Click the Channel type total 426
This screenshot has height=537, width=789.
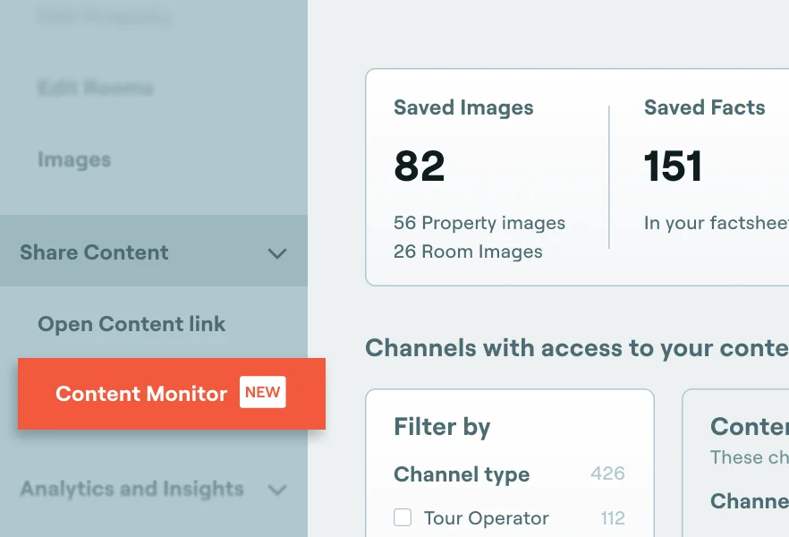pos(607,473)
